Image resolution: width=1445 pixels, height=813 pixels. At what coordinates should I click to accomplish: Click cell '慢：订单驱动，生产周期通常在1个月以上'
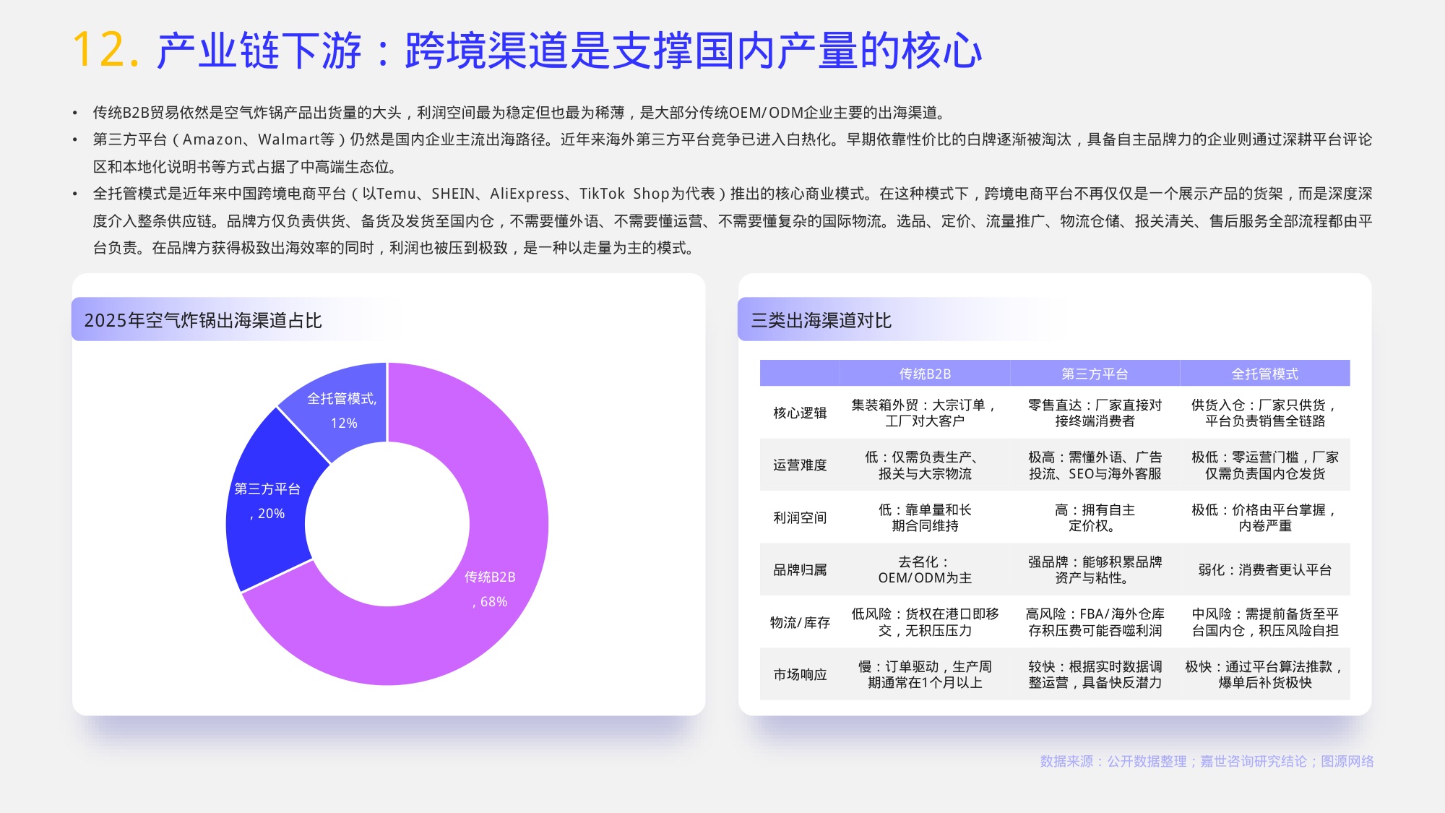click(925, 674)
